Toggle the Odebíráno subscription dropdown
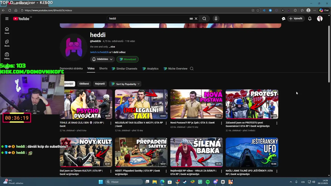 [x=102, y=59]
